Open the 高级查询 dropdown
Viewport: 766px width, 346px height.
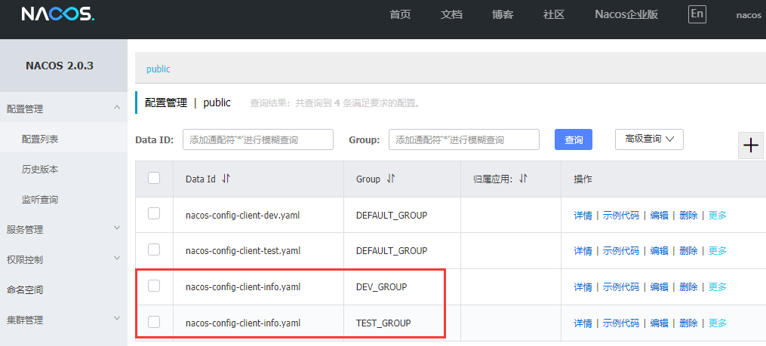pyautogui.click(x=649, y=139)
